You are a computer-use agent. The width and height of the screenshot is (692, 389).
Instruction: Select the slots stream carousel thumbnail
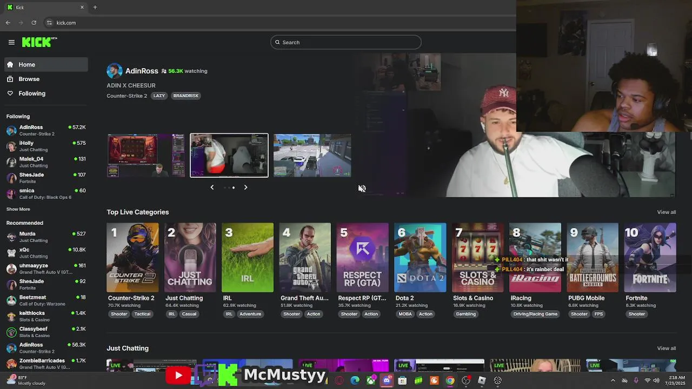(146, 156)
